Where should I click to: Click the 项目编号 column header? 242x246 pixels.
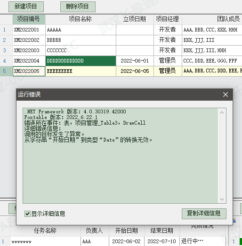[29, 19]
